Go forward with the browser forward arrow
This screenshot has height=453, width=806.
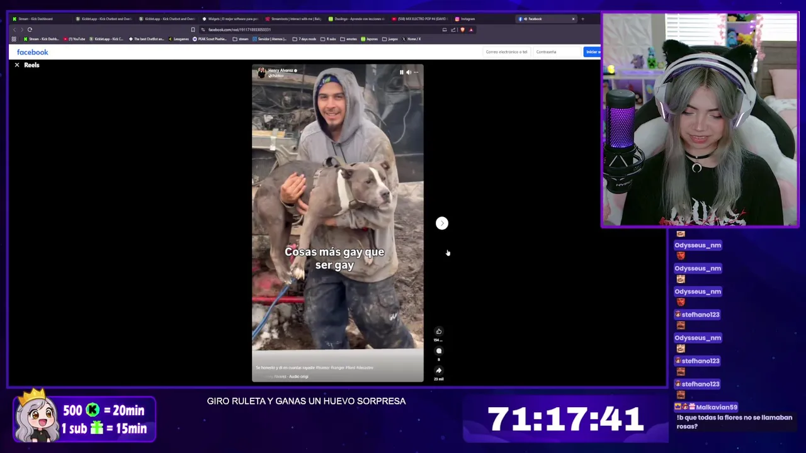click(22, 30)
